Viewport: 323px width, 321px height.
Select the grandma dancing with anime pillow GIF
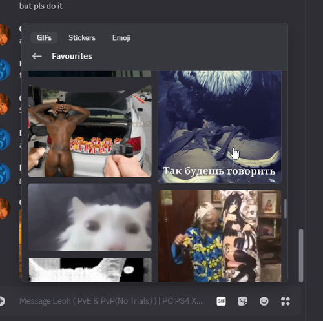pyautogui.click(x=220, y=236)
